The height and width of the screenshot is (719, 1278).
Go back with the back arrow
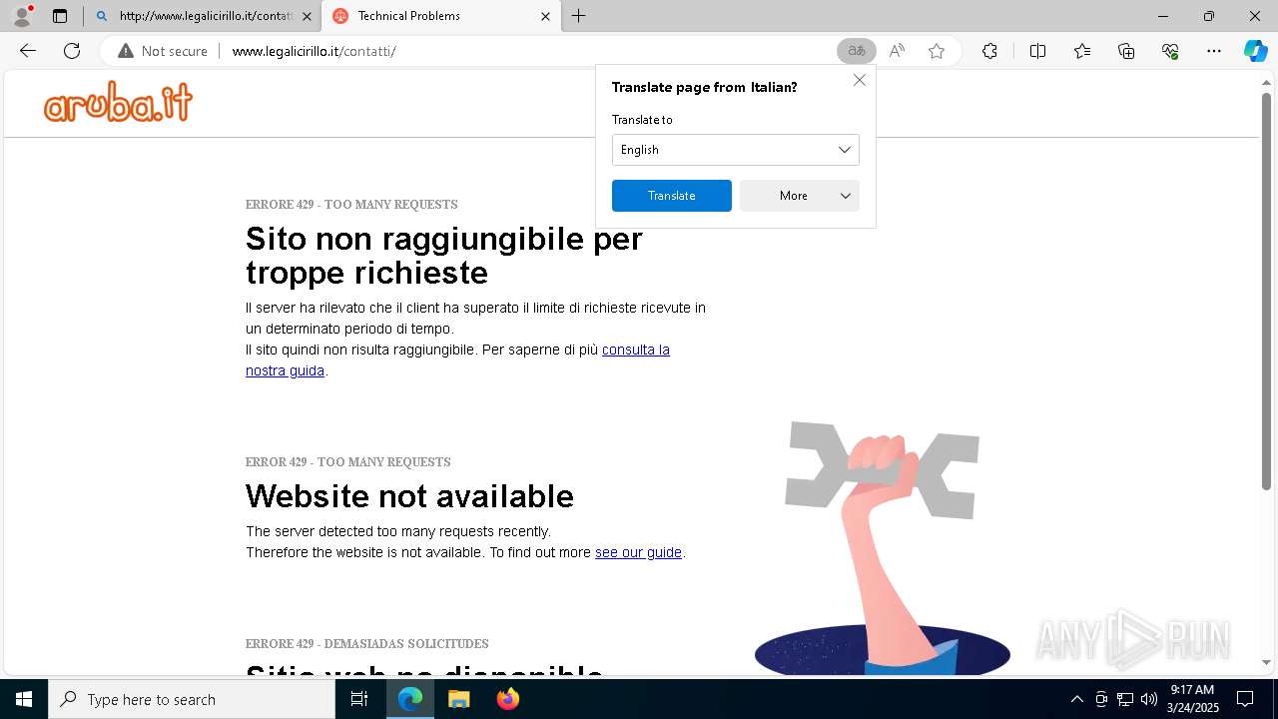[x=28, y=51]
